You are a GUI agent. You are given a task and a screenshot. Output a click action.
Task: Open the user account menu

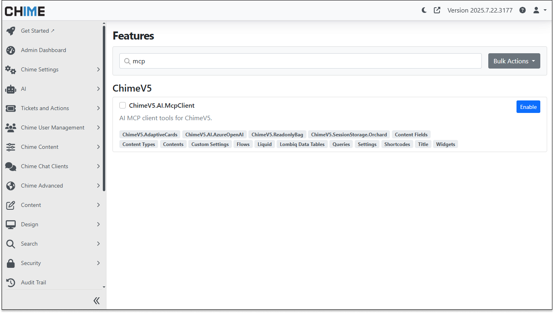pyautogui.click(x=540, y=10)
